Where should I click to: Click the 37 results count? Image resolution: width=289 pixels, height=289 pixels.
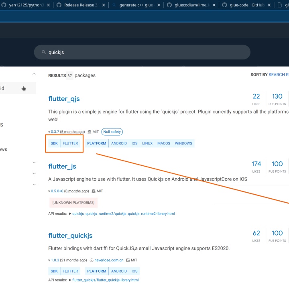(x=70, y=75)
